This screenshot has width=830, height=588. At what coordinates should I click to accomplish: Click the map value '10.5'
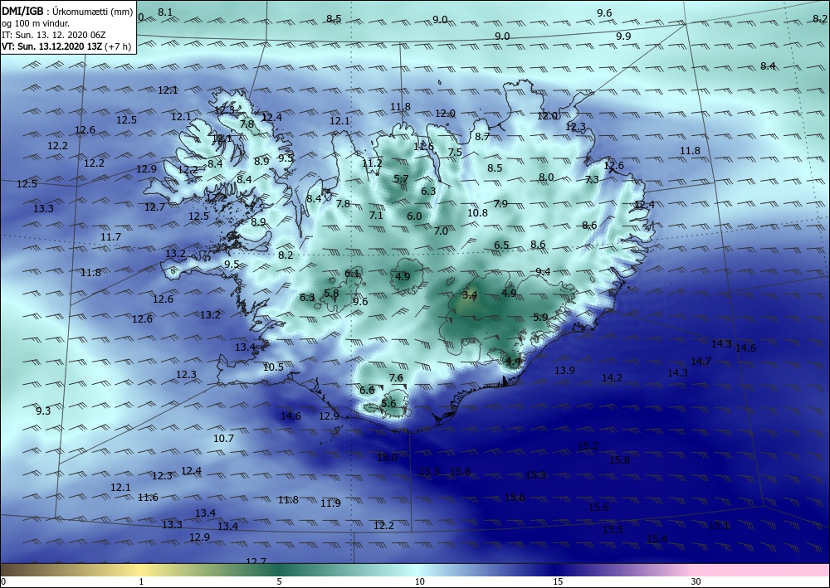[x=273, y=367]
